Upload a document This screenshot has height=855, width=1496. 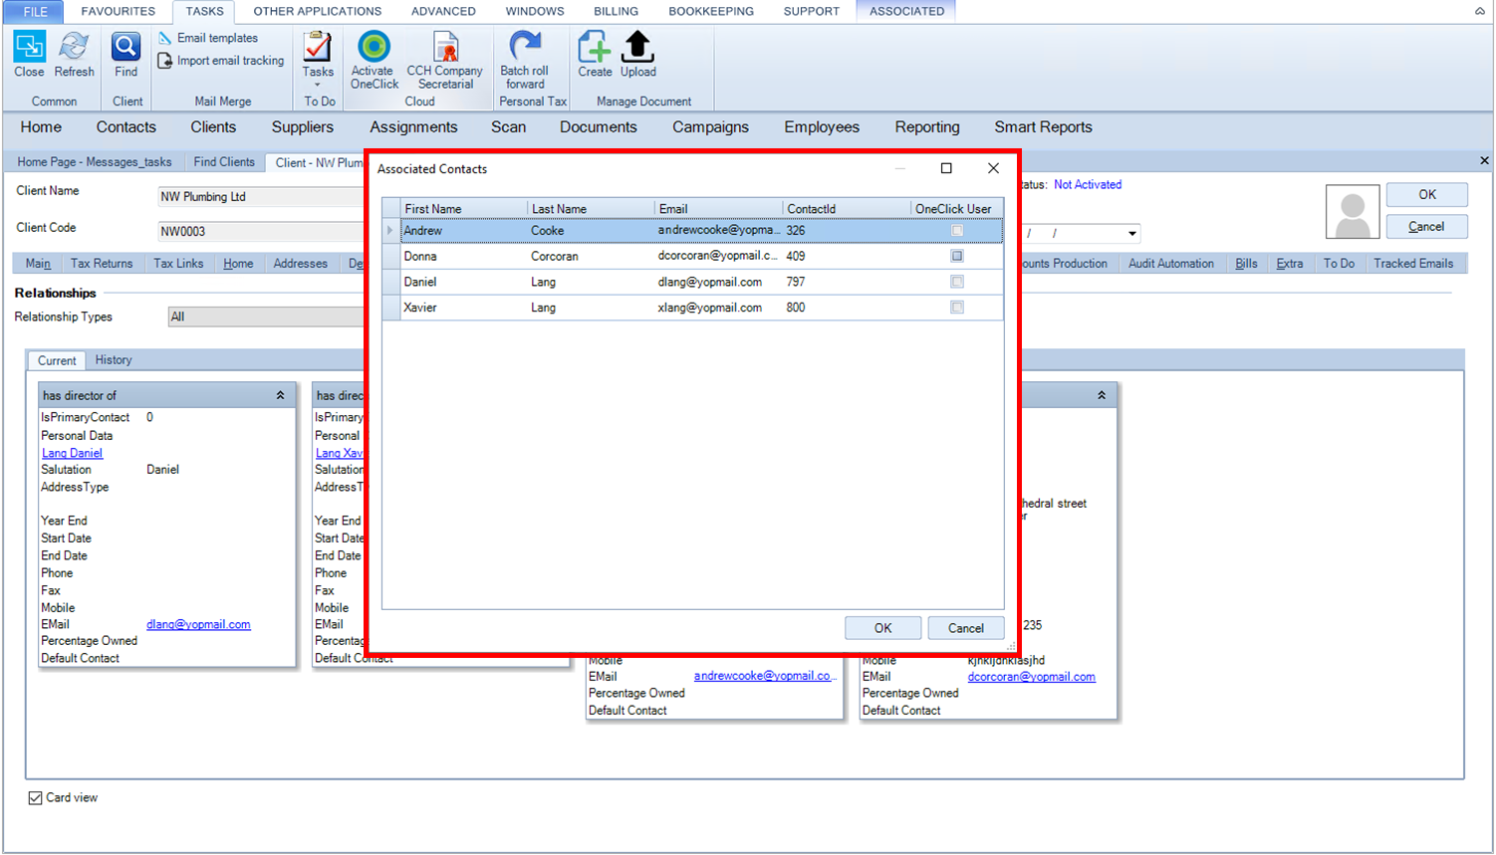tap(638, 55)
